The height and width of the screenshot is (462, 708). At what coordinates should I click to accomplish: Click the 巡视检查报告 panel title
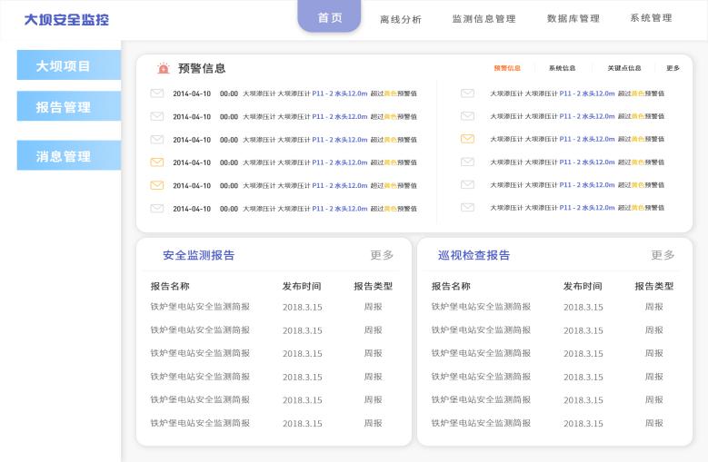pyautogui.click(x=474, y=255)
